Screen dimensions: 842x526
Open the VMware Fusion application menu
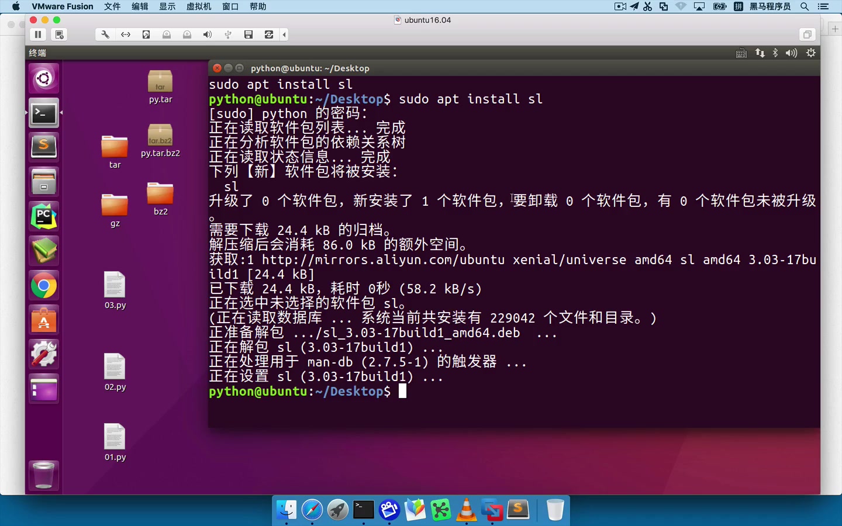[63, 6]
